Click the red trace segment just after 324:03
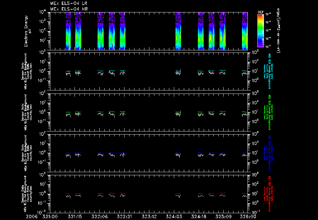The height and width of the screenshot is (220, 318). click(x=178, y=194)
